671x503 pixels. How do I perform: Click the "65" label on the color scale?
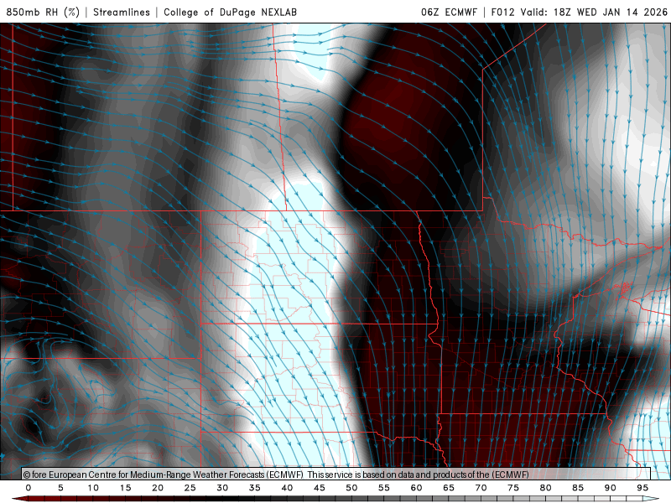click(x=449, y=488)
